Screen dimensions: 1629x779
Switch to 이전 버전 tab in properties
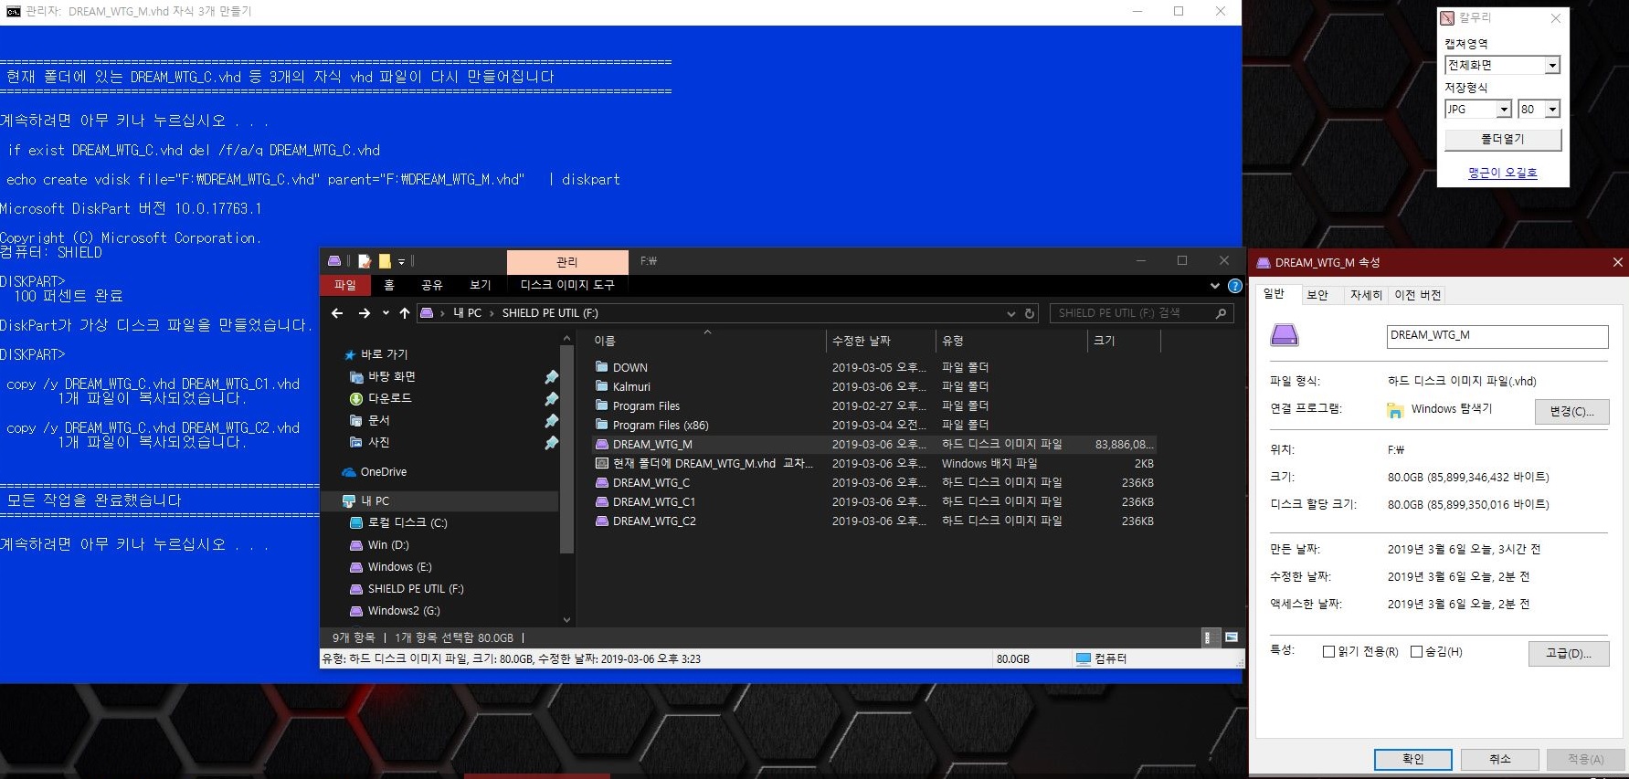click(x=1418, y=295)
